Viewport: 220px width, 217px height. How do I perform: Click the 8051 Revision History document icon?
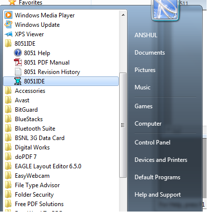(18, 72)
